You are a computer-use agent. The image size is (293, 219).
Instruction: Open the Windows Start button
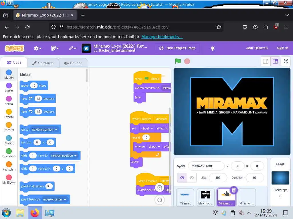(6, 213)
